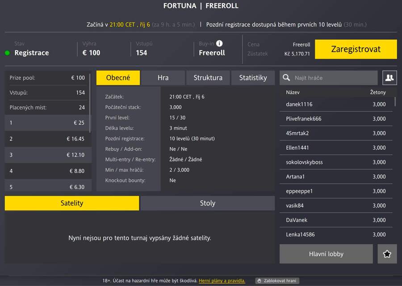The width and height of the screenshot is (402, 286).
Task: Click the Placených míst 24 row
Action: pyautogui.click(x=47, y=108)
